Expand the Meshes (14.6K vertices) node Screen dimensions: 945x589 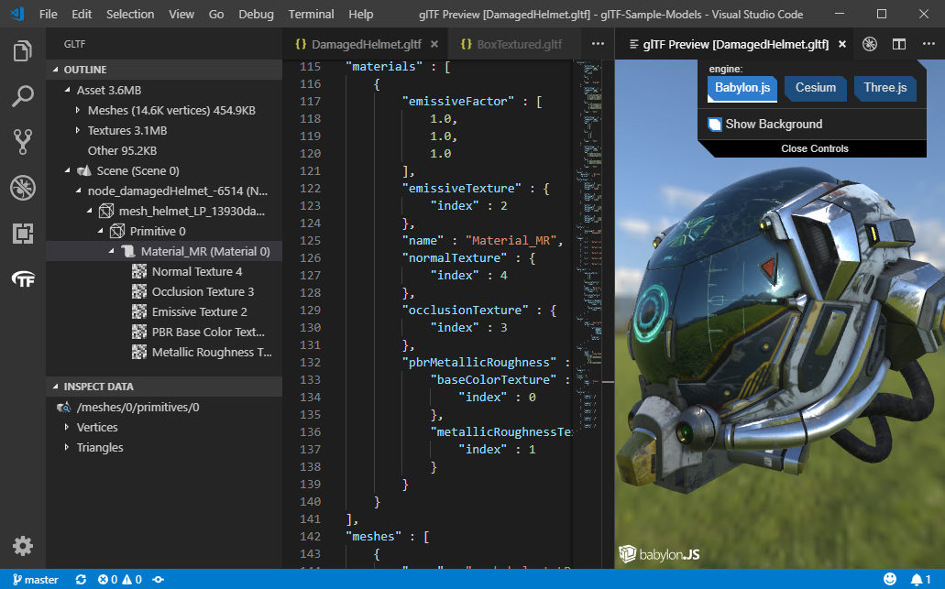tap(78, 110)
